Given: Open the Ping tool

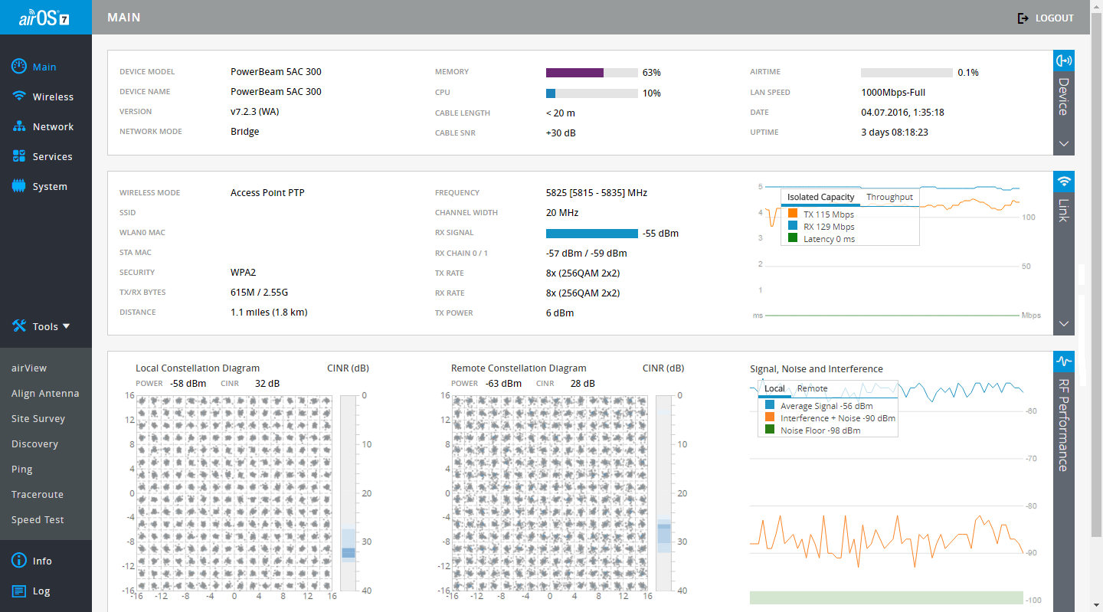Looking at the screenshot, I should [22, 470].
